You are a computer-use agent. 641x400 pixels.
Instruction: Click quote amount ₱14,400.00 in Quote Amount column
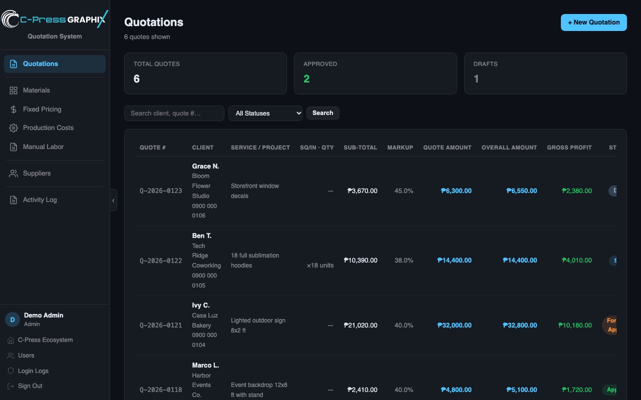point(454,260)
